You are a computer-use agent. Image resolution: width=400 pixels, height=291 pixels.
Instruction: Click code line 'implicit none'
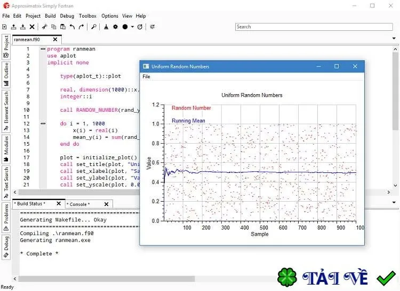(68, 63)
